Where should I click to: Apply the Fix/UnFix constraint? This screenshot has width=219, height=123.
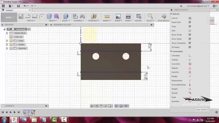[x=190, y=72]
